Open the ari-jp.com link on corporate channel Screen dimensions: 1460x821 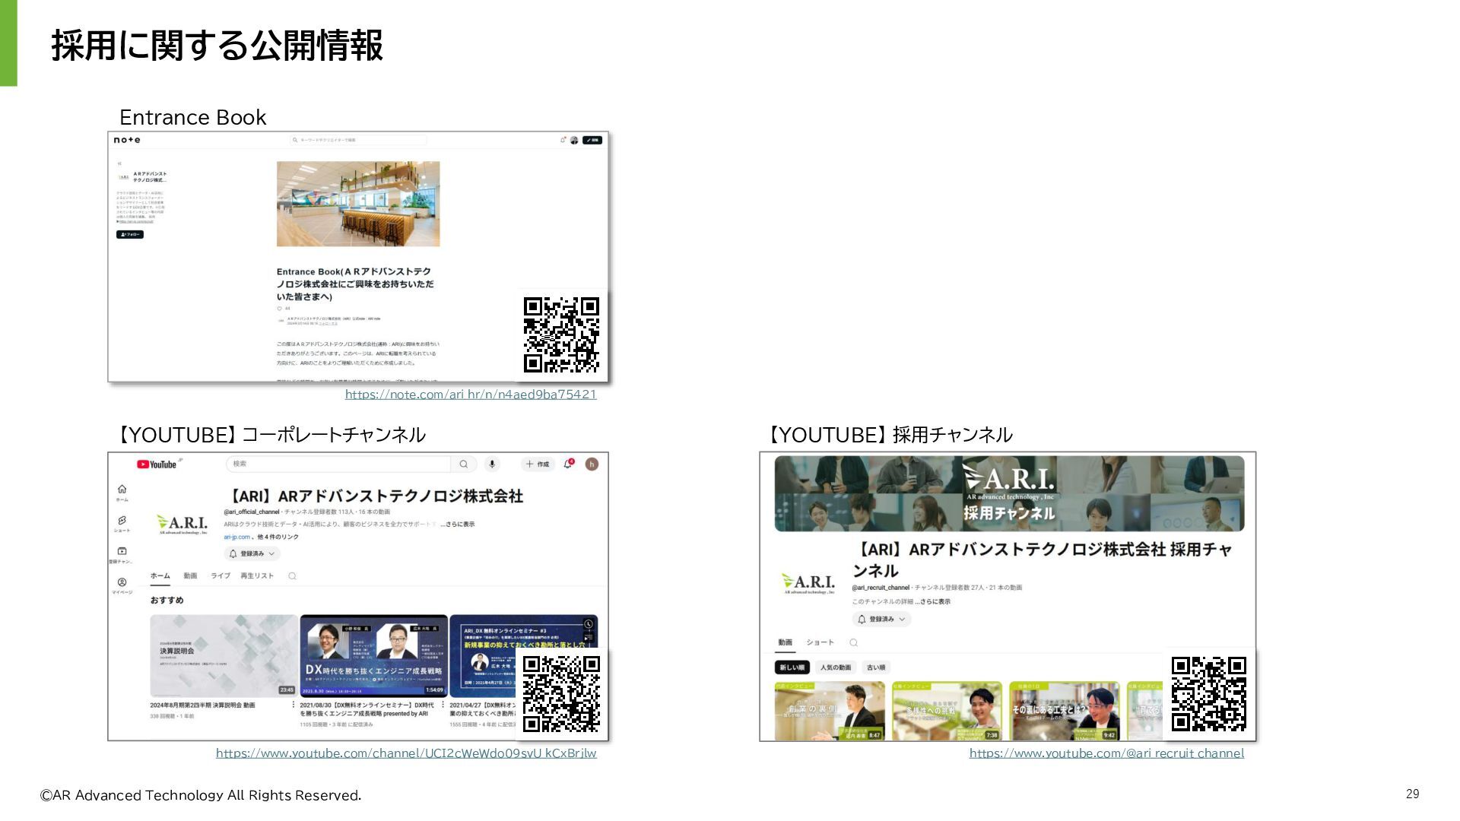[x=236, y=537]
